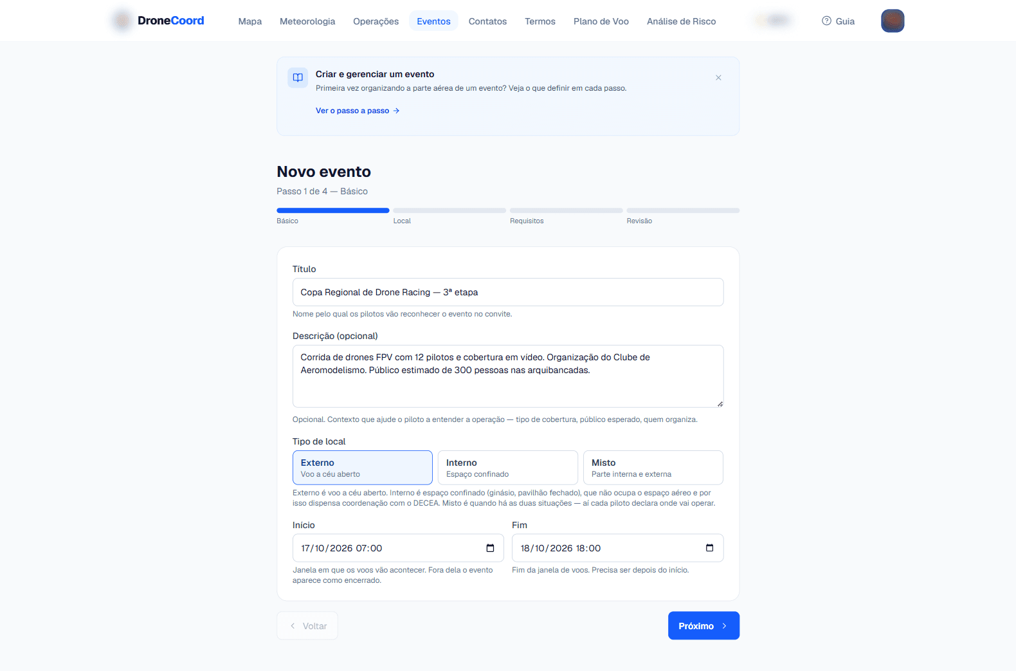1016x671 pixels.
Task: Open the Meteorologia section
Action: [307, 21]
